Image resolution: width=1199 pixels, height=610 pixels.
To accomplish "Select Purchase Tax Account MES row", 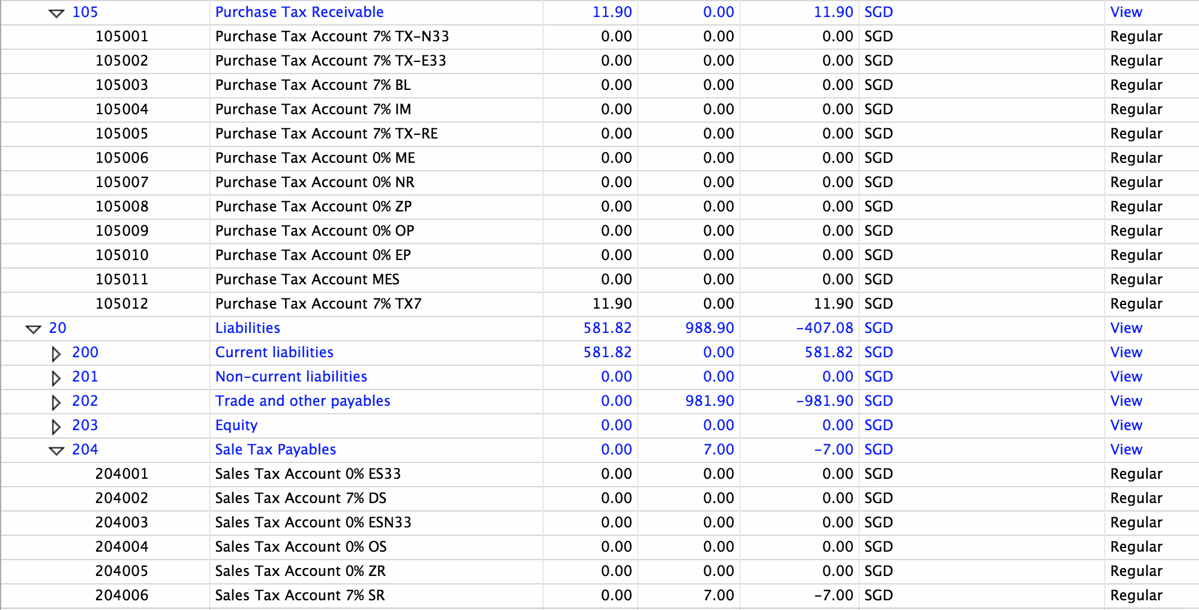I will coord(599,279).
